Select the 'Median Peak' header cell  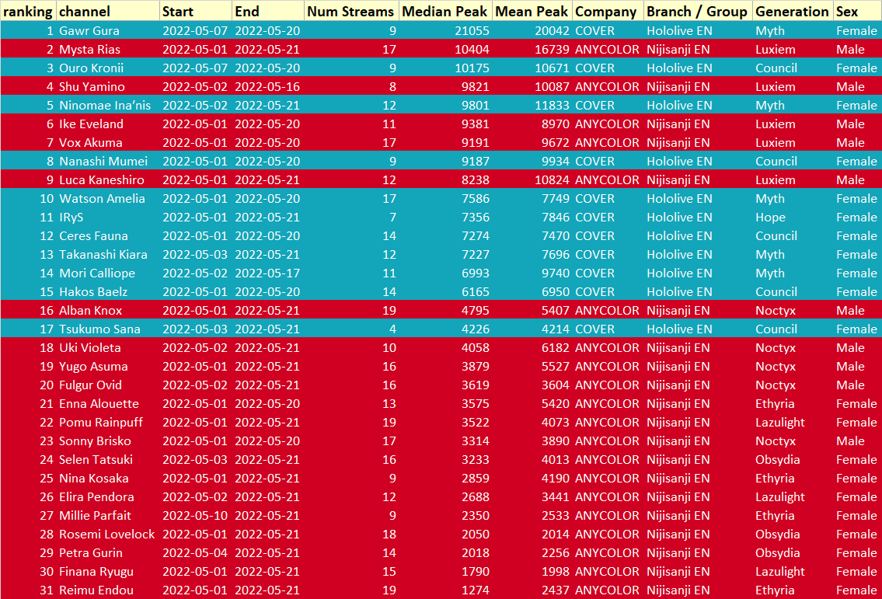(445, 11)
